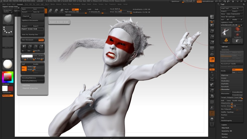Click the yolandipose model thumbnail
This screenshot has width=247, height=139.
pos(226,32)
